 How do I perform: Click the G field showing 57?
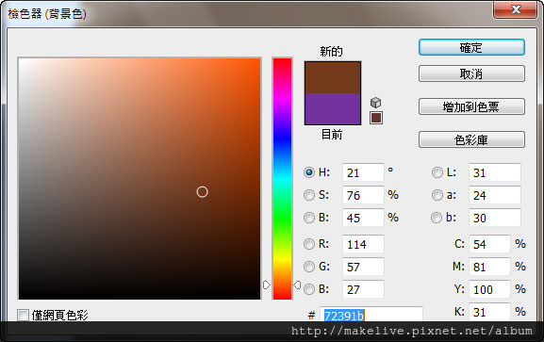click(x=363, y=267)
